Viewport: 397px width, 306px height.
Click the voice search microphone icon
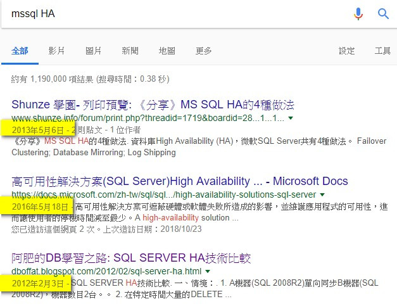pyautogui.click(x=358, y=14)
